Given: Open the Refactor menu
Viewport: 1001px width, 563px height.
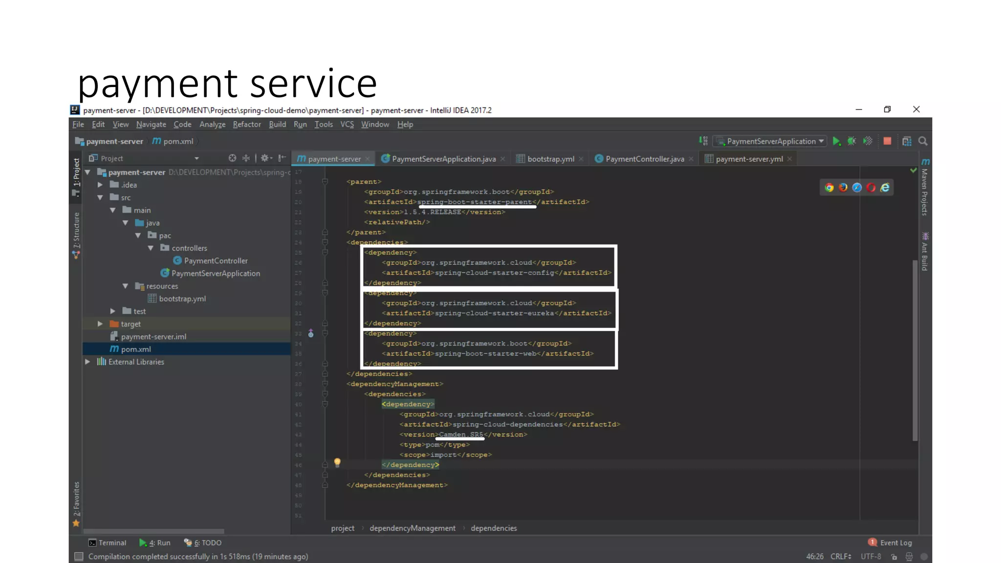Looking at the screenshot, I should (247, 125).
